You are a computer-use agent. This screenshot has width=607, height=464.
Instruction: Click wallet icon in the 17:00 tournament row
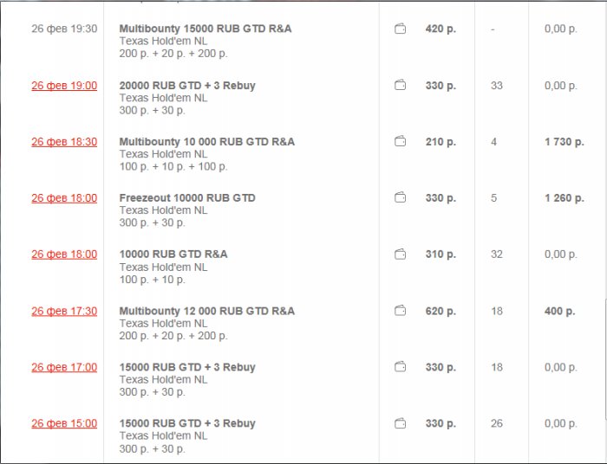400,367
